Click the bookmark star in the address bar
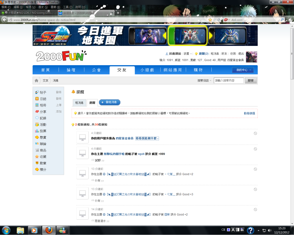294x235 pixels. pyautogui.click(x=210, y=20)
